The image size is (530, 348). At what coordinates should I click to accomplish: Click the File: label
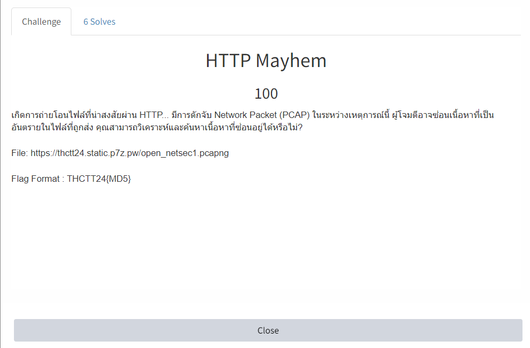pos(20,153)
